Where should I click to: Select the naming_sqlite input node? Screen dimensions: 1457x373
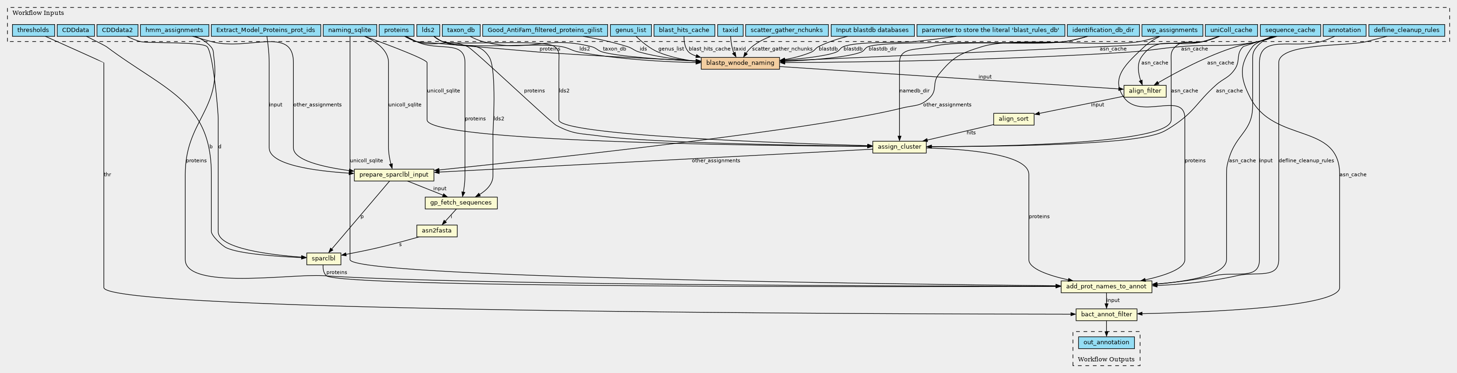(350, 31)
